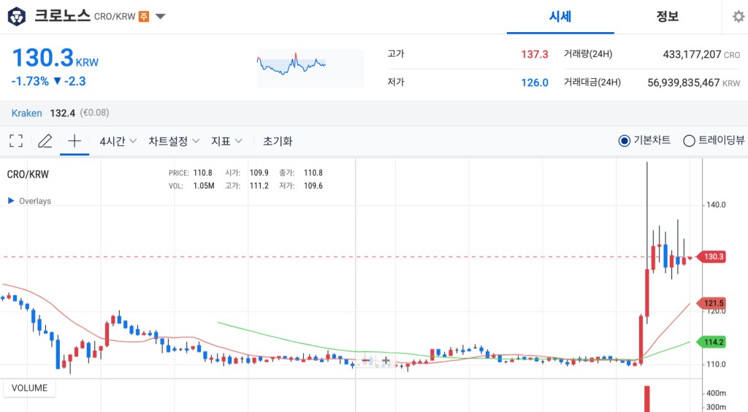The image size is (748, 412).
Task: Switch to the 정보 tab
Action: coord(668,17)
